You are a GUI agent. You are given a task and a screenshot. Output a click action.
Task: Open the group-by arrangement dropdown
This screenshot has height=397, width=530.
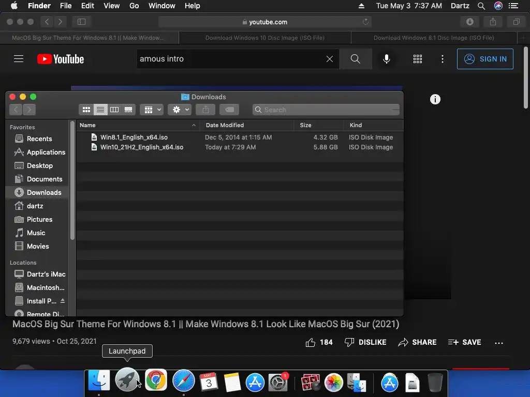pos(152,110)
